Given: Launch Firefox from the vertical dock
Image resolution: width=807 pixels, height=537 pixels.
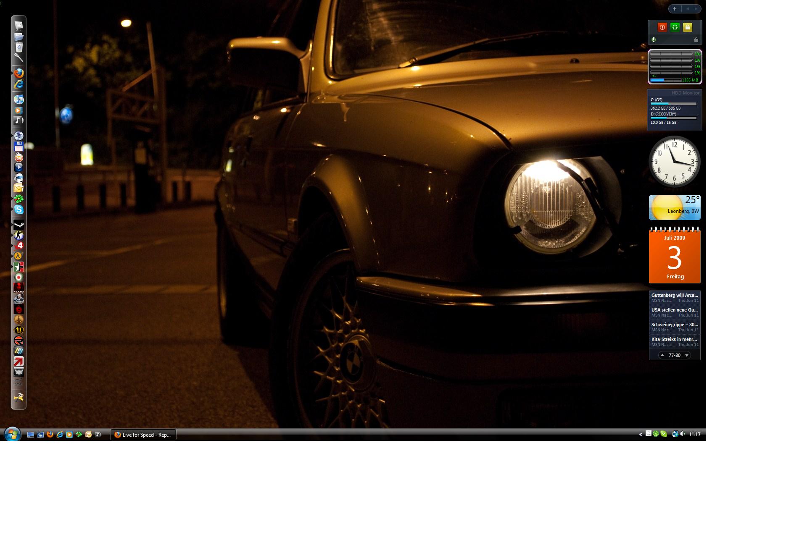Looking at the screenshot, I should (18, 73).
